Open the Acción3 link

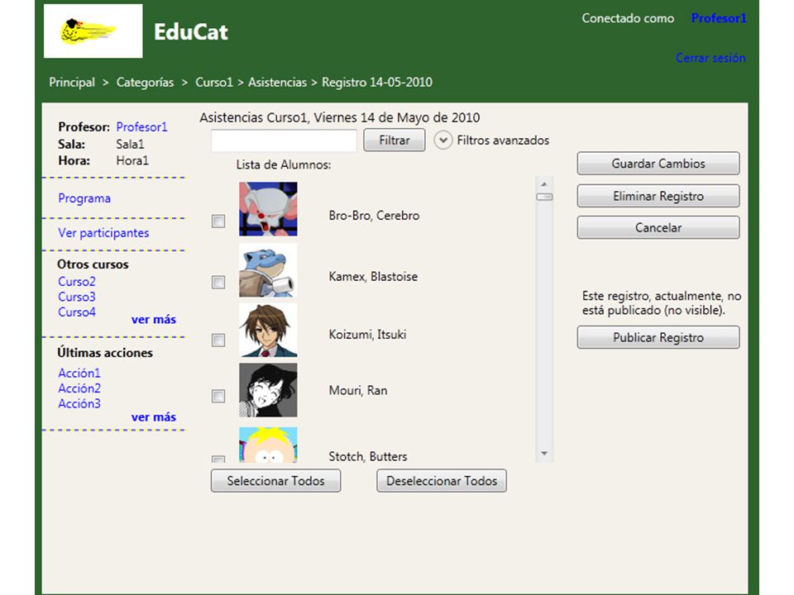(x=79, y=403)
